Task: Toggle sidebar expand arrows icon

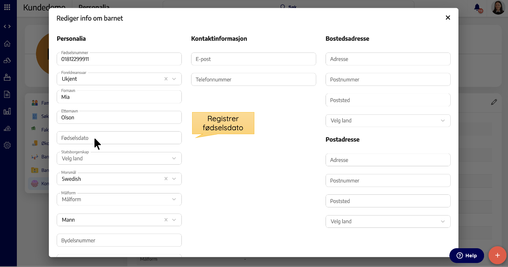Action: (7, 27)
